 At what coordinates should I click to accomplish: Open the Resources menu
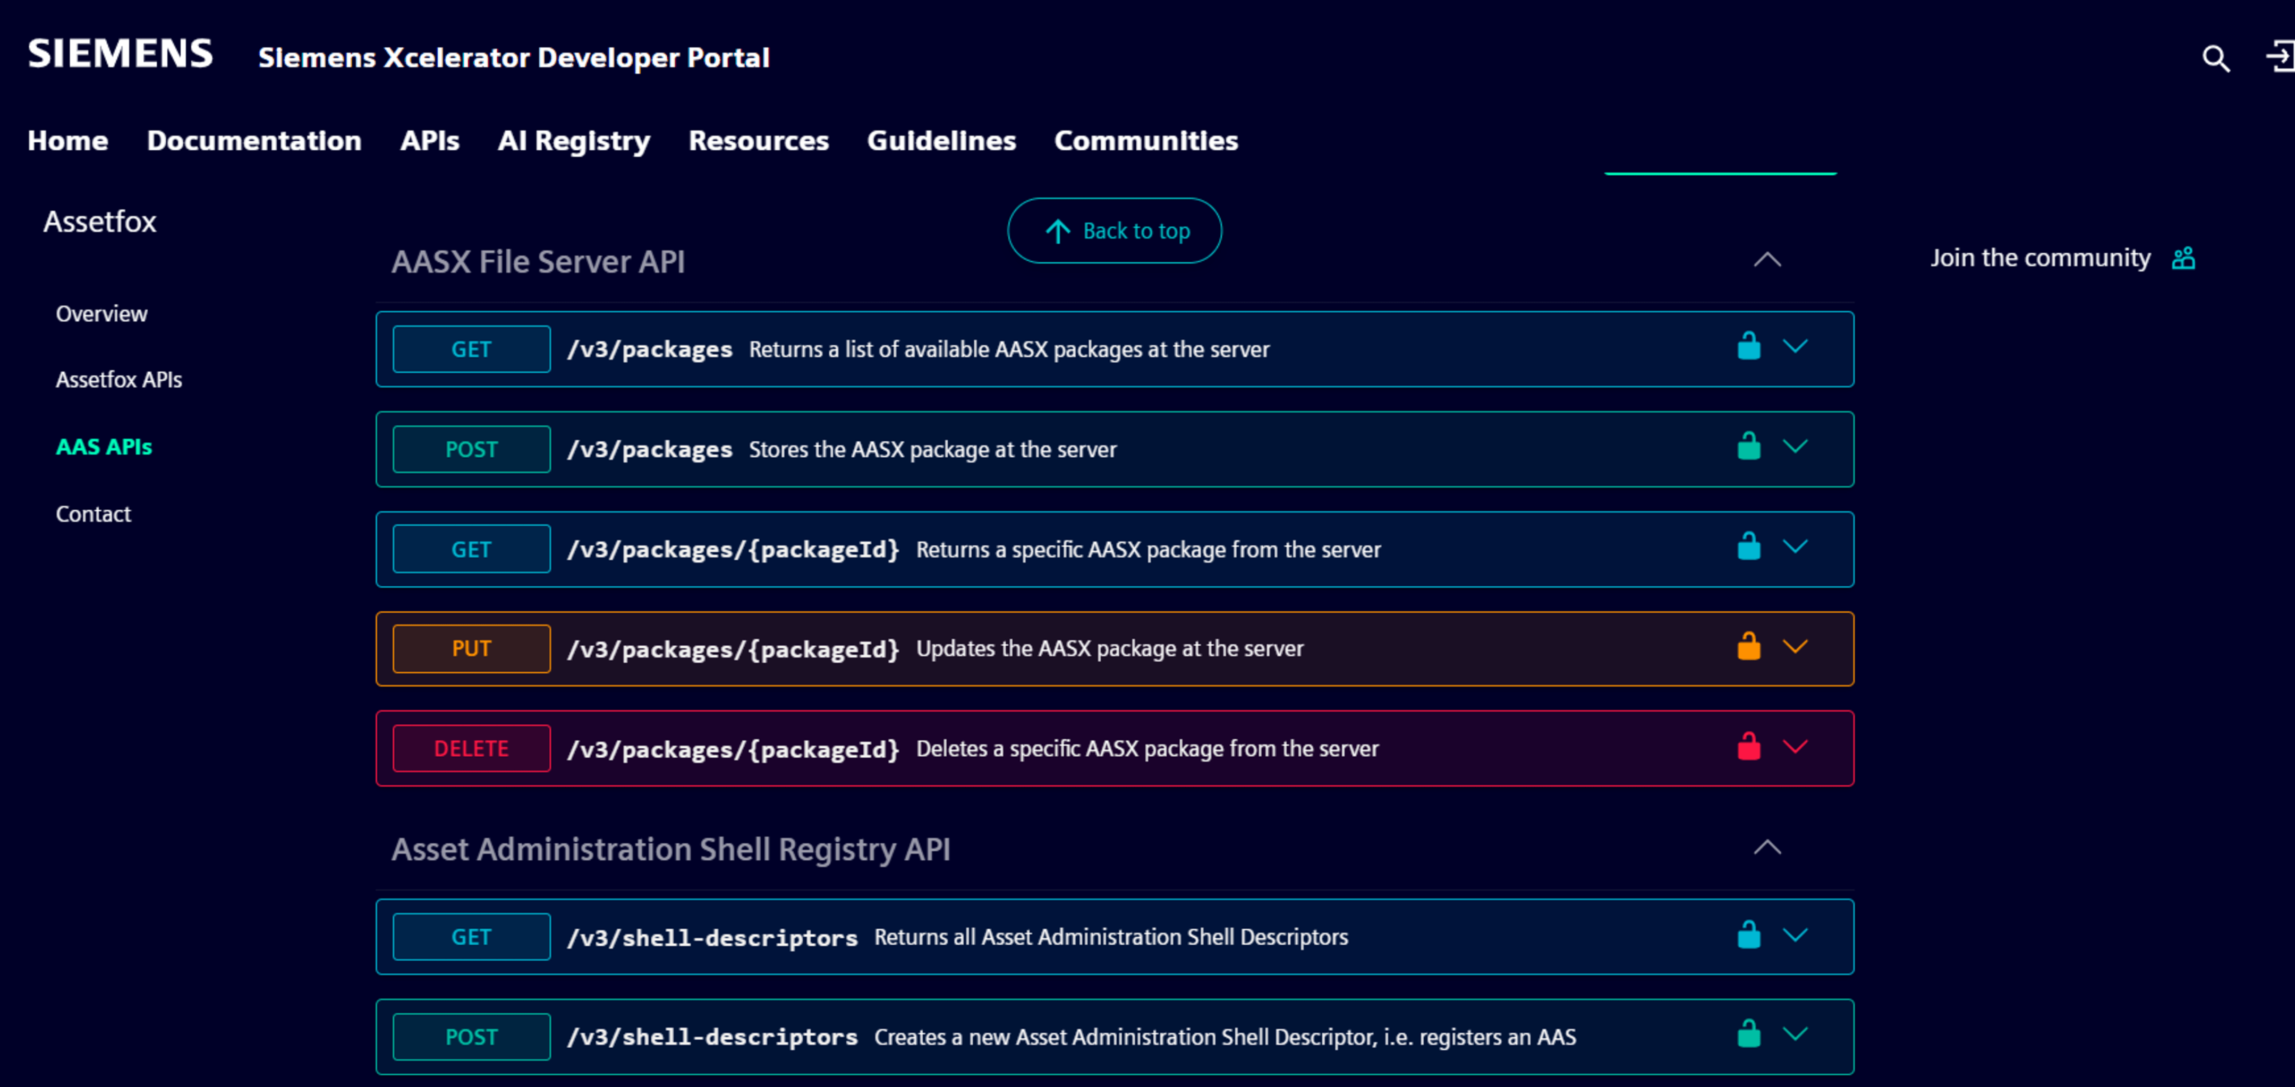pyautogui.click(x=758, y=141)
